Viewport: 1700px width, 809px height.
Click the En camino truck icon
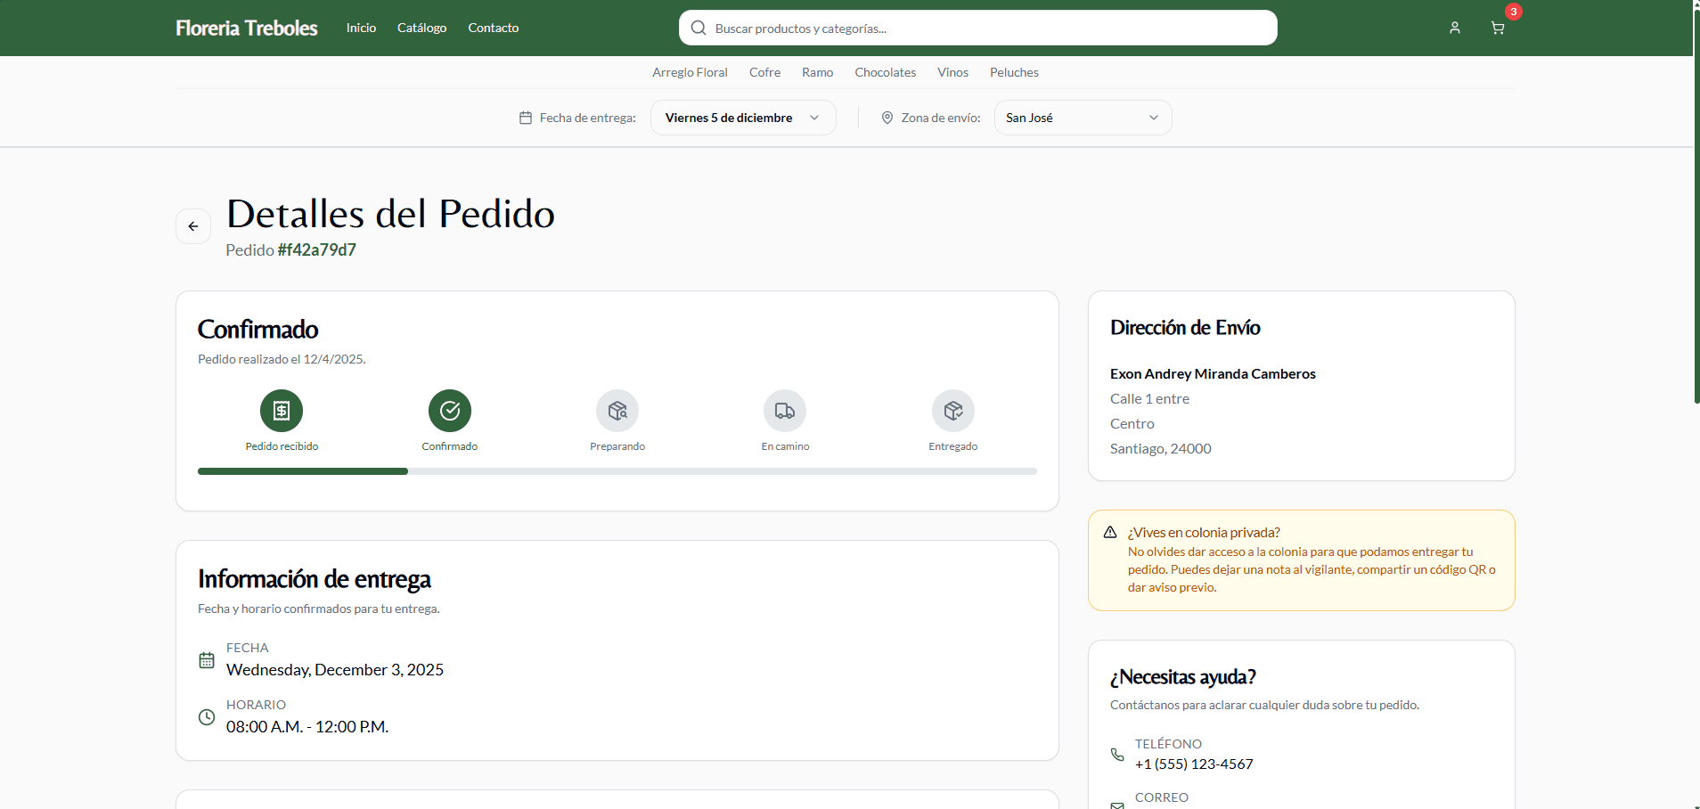coord(785,411)
